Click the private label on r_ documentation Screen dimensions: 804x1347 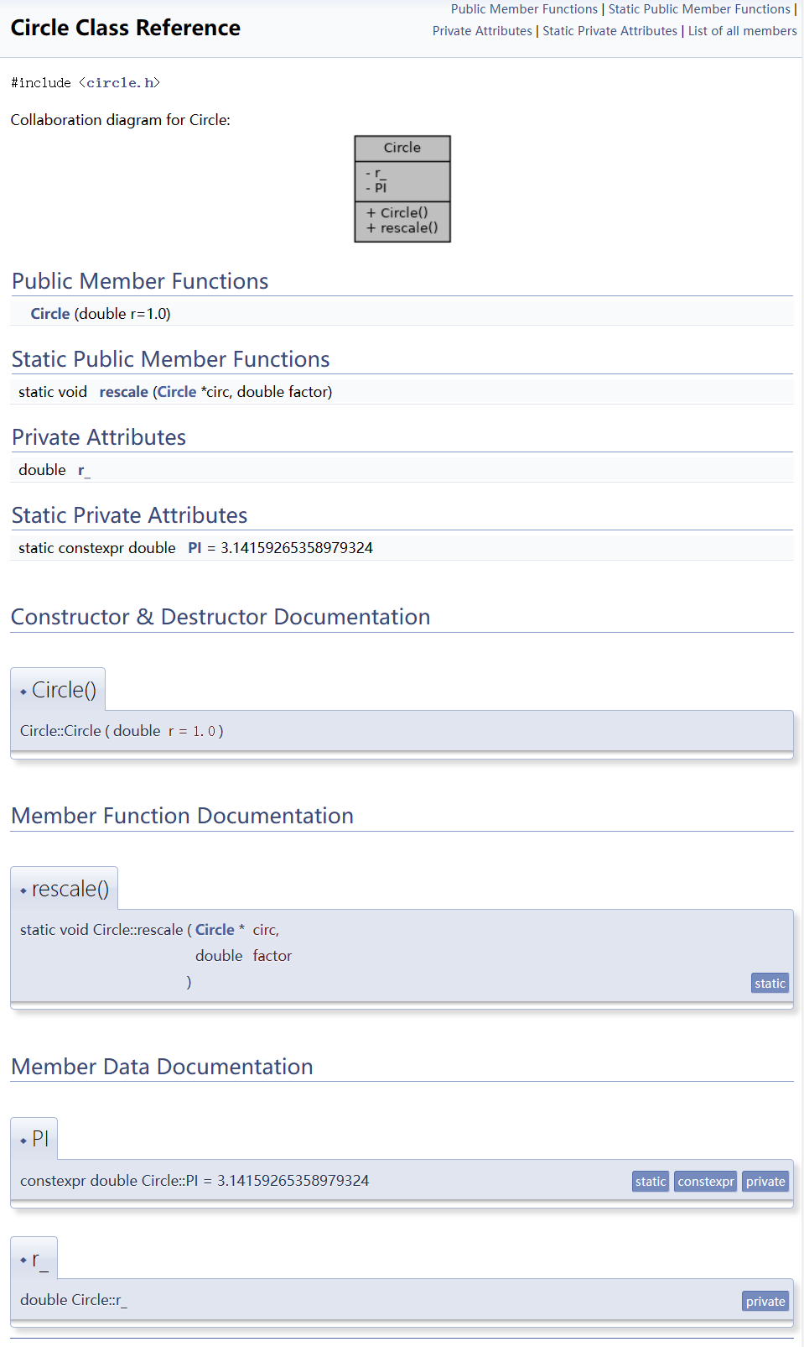pyautogui.click(x=765, y=1302)
